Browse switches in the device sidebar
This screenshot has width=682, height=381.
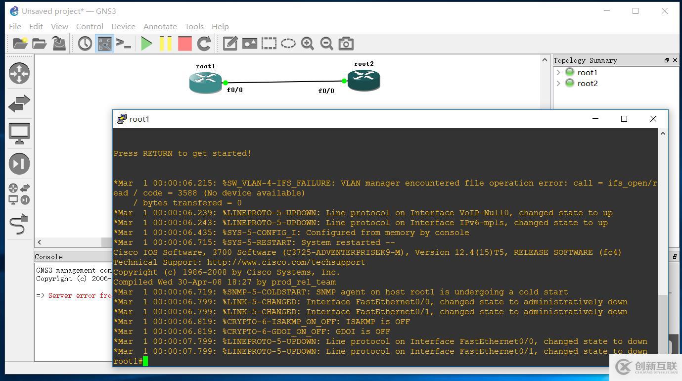19,103
